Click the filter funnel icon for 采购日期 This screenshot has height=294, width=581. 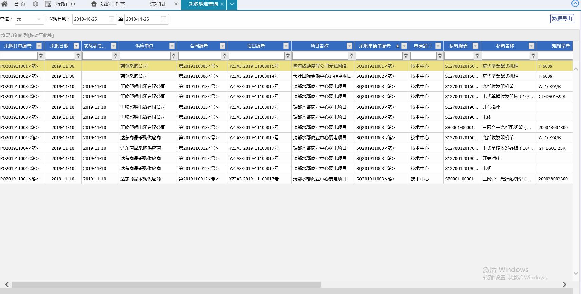click(x=78, y=56)
